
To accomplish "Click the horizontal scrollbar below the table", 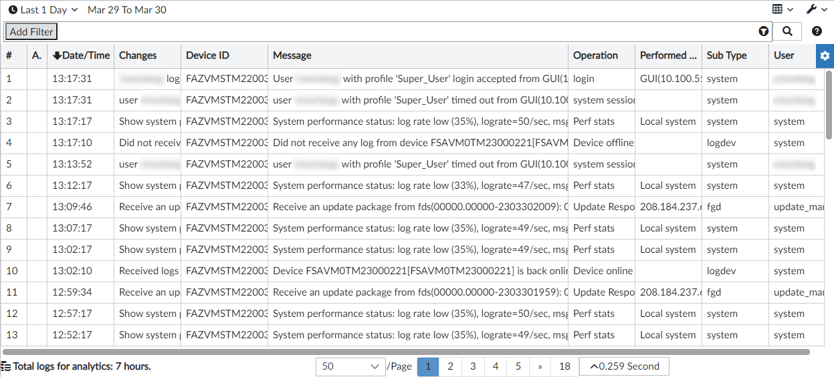I will click(401, 352).
